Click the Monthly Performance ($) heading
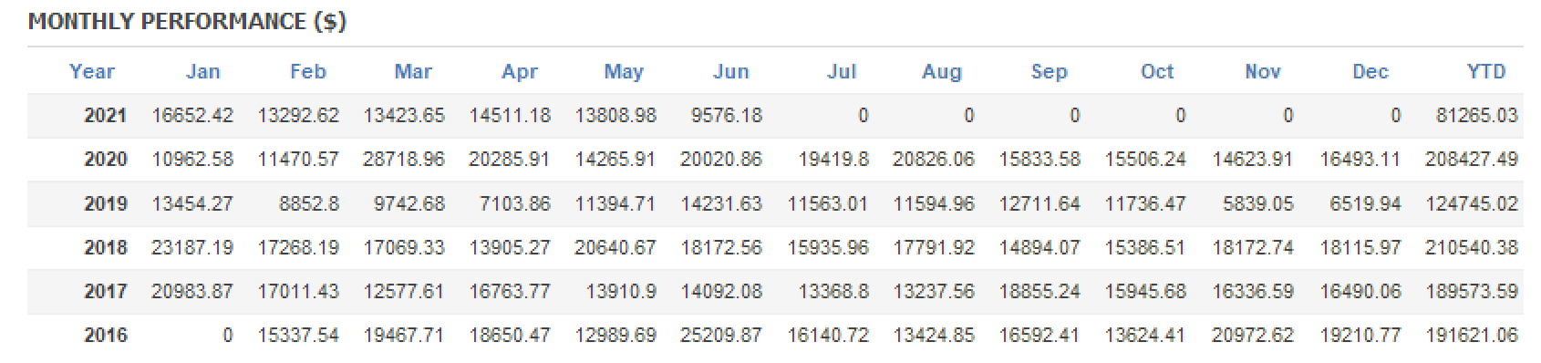This screenshot has height=363, width=1541. [x=187, y=21]
